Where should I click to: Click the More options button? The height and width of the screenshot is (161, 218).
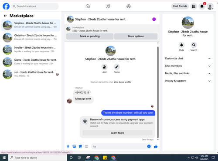tap(136, 36)
